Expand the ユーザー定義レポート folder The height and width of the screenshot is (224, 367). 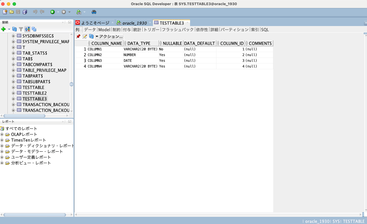point(2,157)
